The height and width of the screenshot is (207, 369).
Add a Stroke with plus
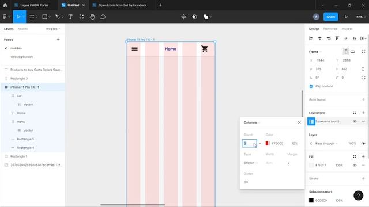click(363, 178)
